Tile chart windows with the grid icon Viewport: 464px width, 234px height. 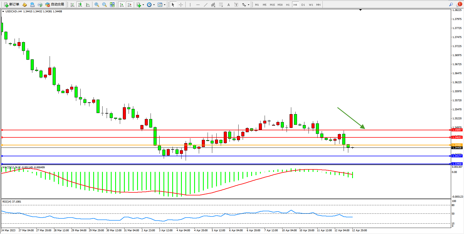tap(112, 5)
